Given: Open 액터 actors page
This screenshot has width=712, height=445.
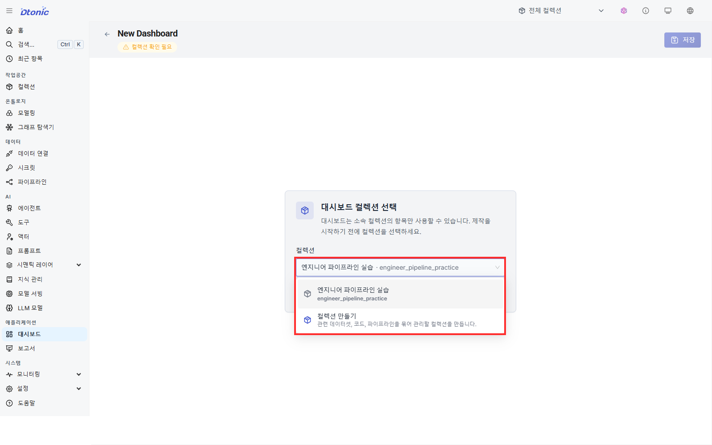Looking at the screenshot, I should point(44,237).
